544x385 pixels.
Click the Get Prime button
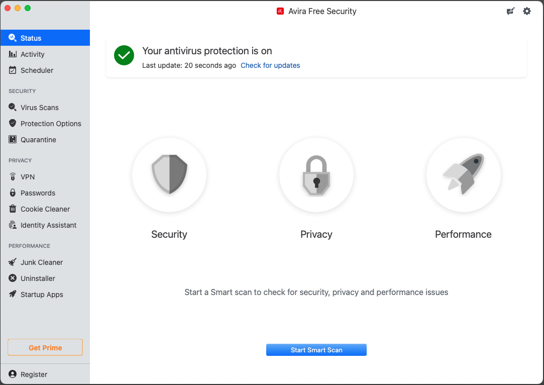45,347
